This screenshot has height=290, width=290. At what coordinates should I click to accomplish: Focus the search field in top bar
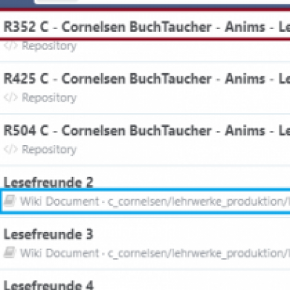[x=162, y=1]
